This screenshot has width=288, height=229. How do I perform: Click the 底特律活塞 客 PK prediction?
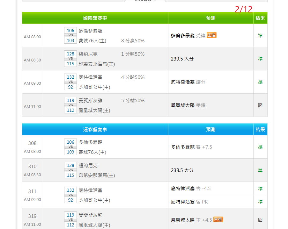coord(189,202)
